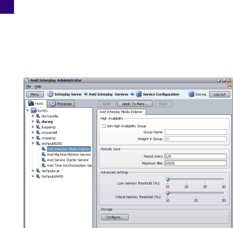Click the techpubs-je host computer icon
The width and height of the screenshot is (233, 228).
click(38, 171)
